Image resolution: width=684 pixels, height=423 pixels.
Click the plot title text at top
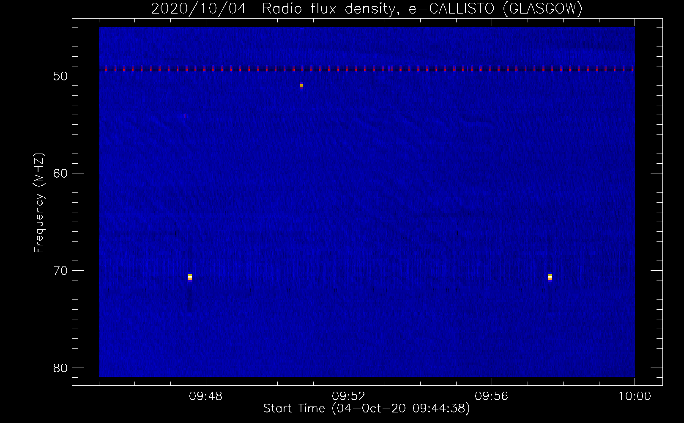click(367, 8)
